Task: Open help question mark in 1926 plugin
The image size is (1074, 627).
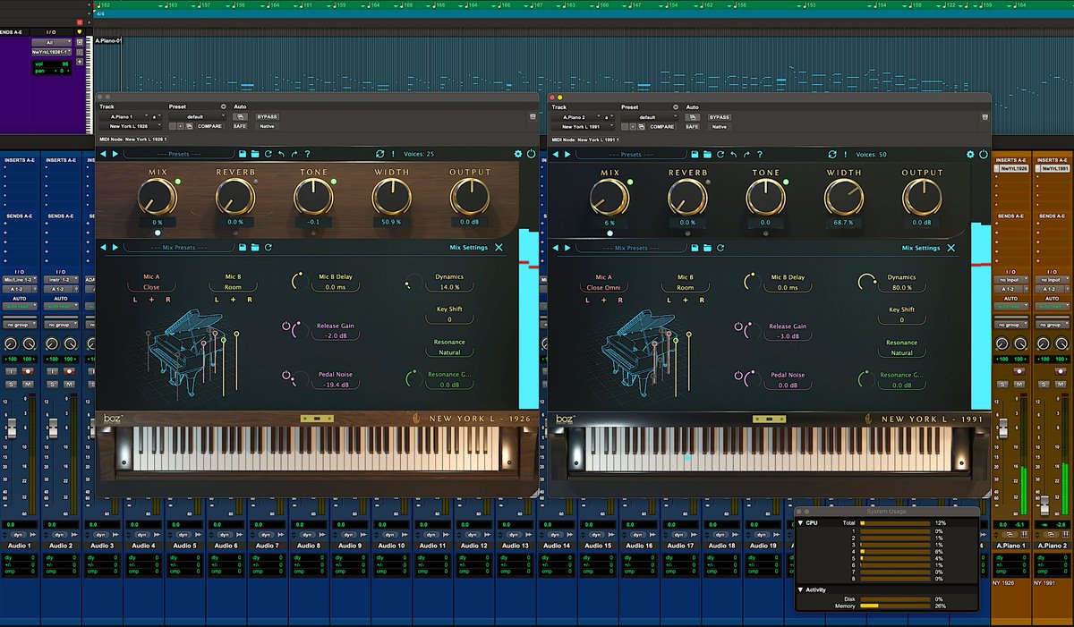Action: [x=307, y=154]
